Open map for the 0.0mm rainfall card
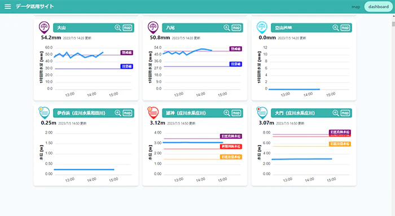 click(x=345, y=28)
